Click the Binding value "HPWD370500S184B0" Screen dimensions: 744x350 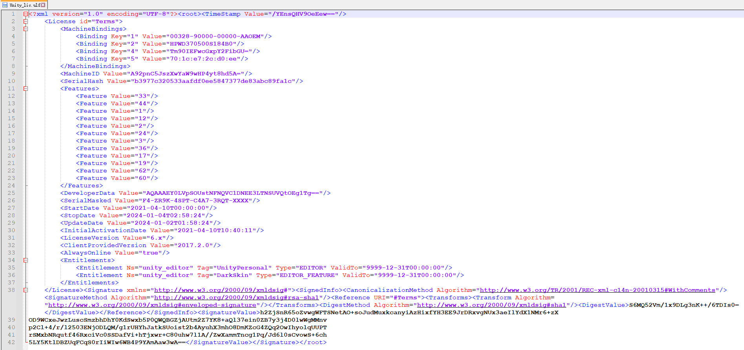click(201, 44)
